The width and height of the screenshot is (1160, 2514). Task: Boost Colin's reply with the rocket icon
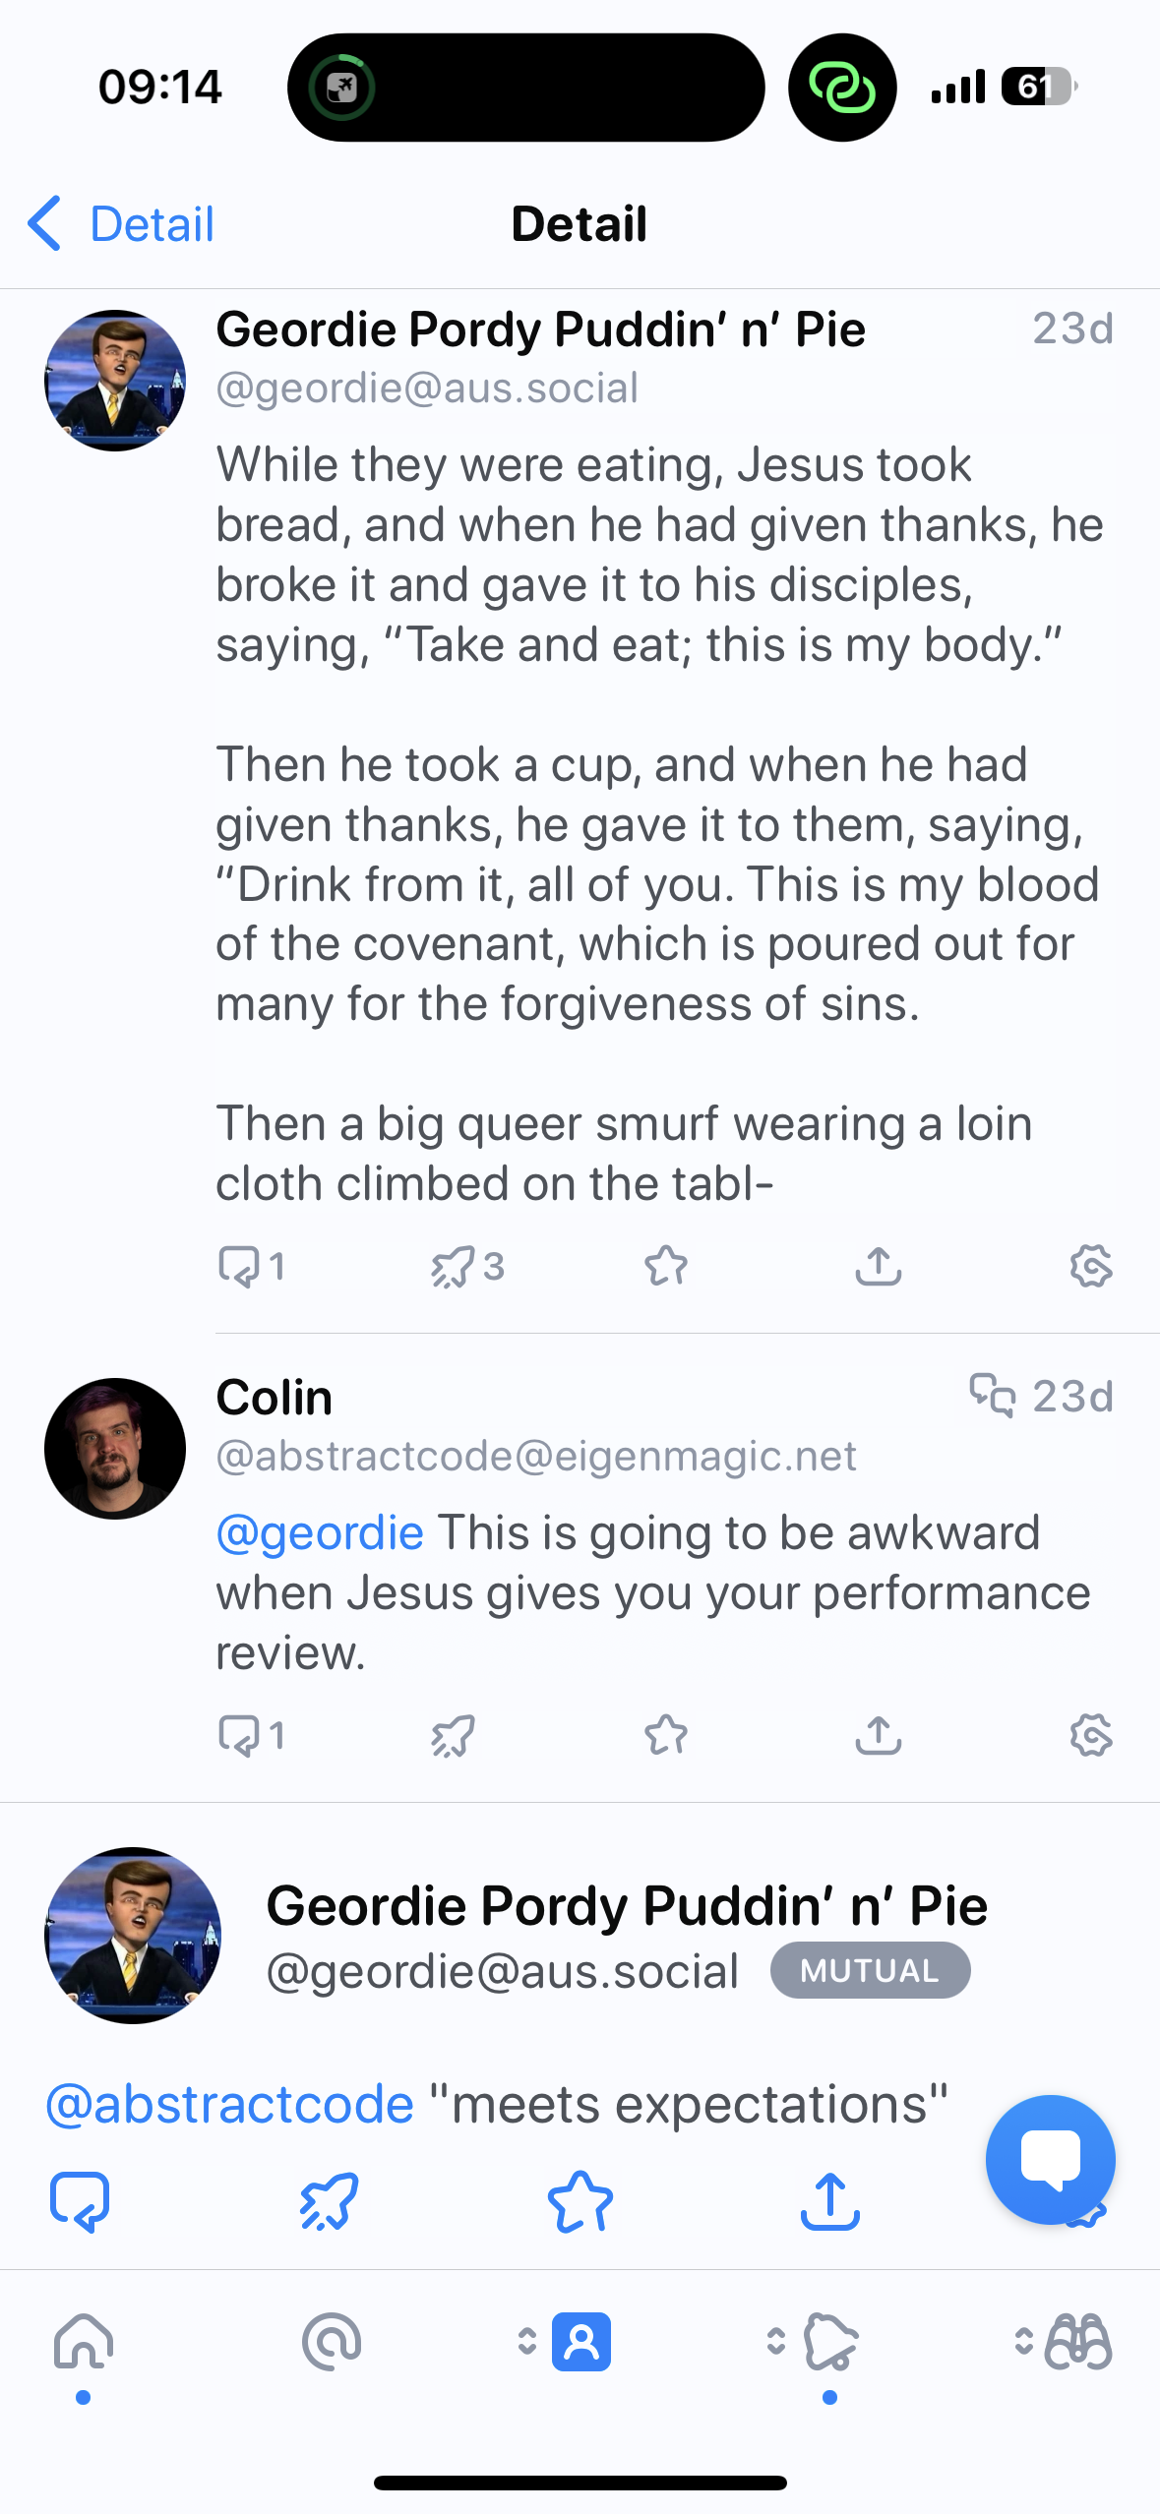pos(453,1735)
